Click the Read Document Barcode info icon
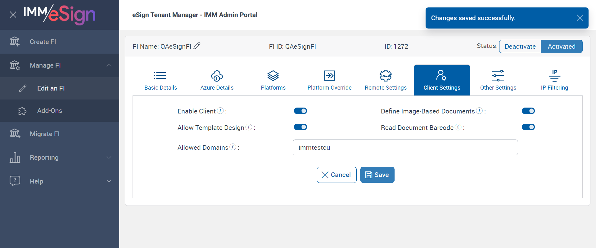 [x=458, y=127]
